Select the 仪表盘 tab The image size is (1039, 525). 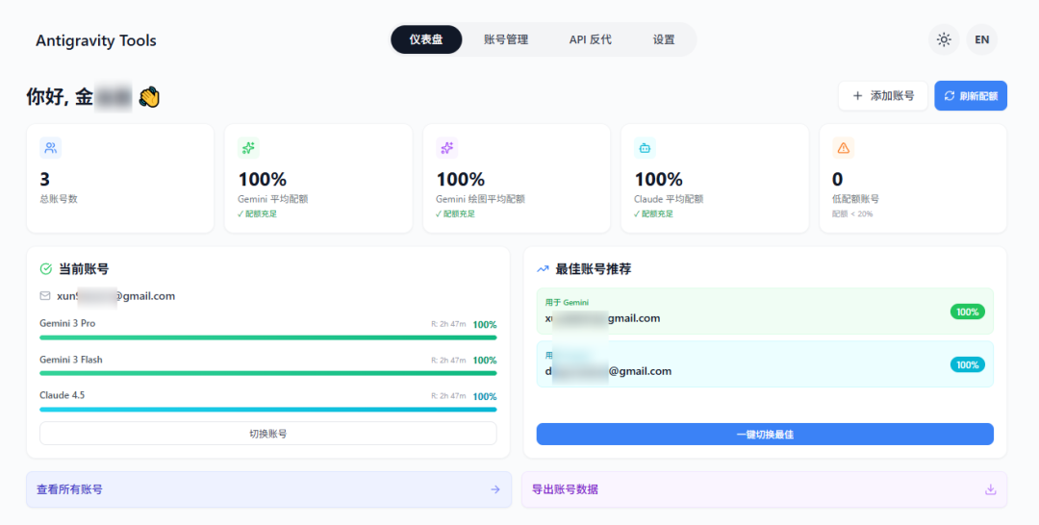pos(426,39)
